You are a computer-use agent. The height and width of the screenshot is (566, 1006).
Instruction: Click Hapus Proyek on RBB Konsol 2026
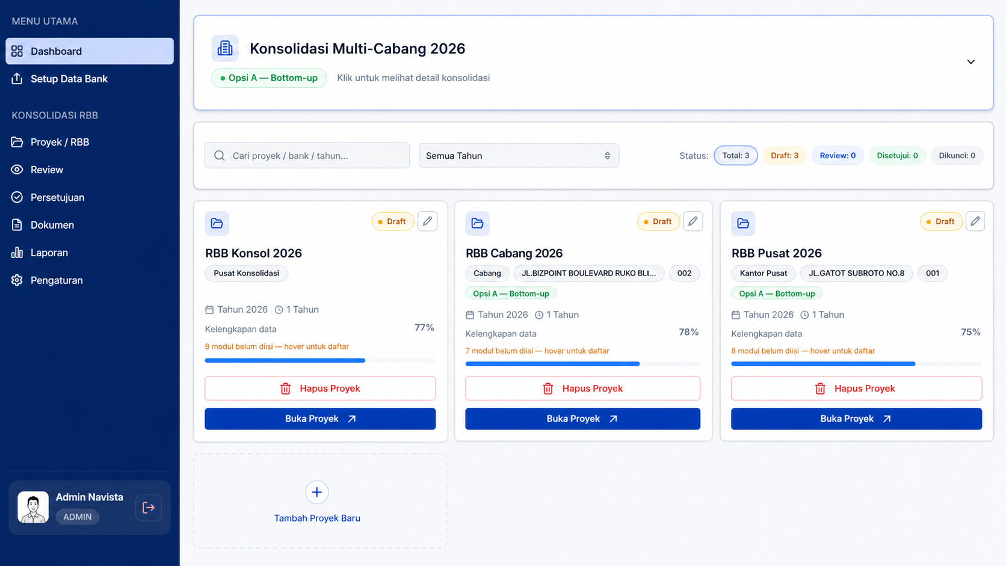pos(320,389)
